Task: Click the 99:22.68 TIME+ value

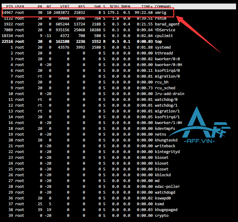Action: pyautogui.click(x=144, y=13)
